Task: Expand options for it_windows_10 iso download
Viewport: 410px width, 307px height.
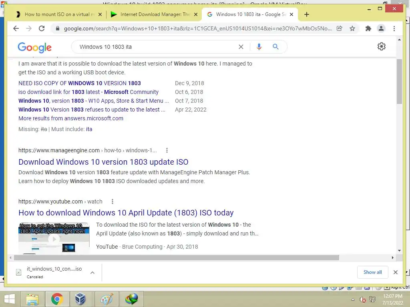Action: pyautogui.click(x=92, y=273)
